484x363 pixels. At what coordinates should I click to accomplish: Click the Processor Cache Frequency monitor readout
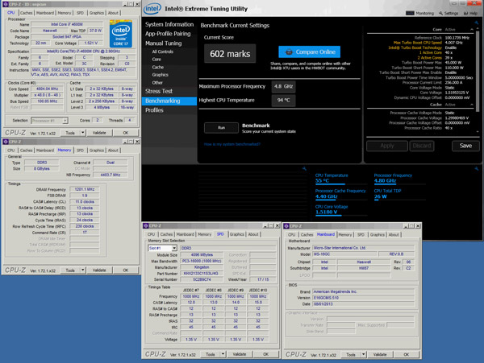(340, 194)
